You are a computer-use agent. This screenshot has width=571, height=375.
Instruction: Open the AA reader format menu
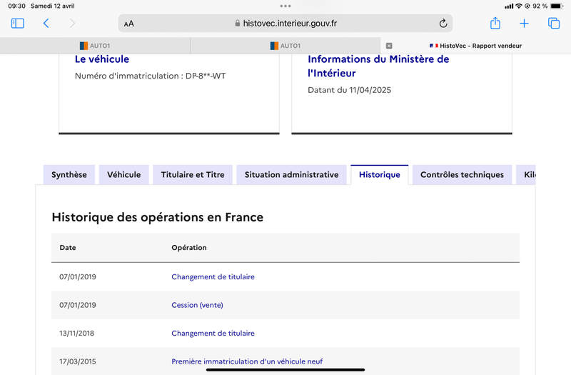128,24
